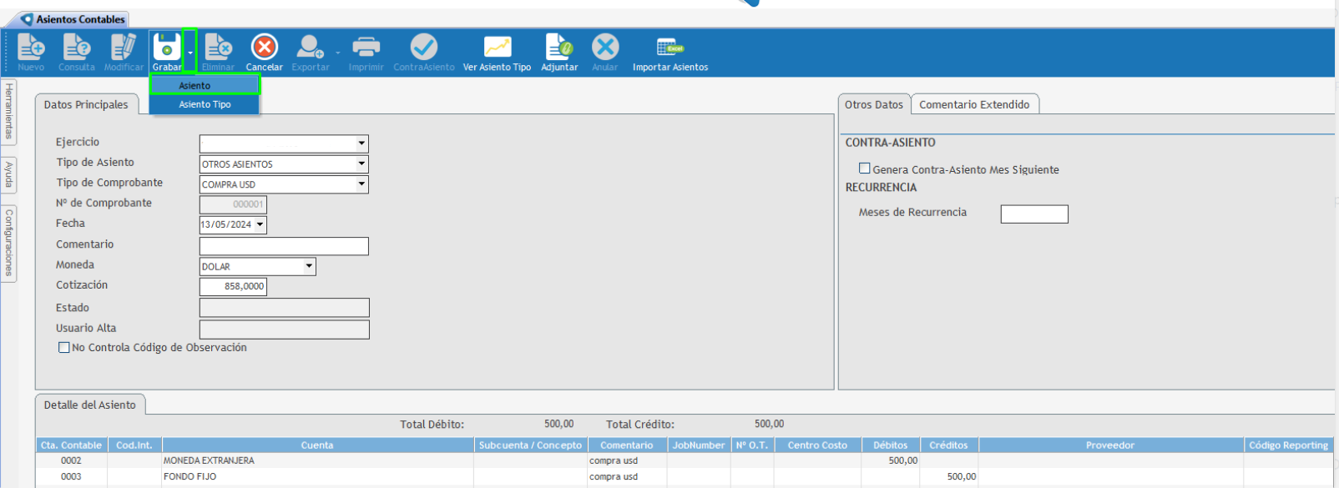The width and height of the screenshot is (1339, 488).
Task: Click the Cancelar red icon
Action: tap(265, 47)
